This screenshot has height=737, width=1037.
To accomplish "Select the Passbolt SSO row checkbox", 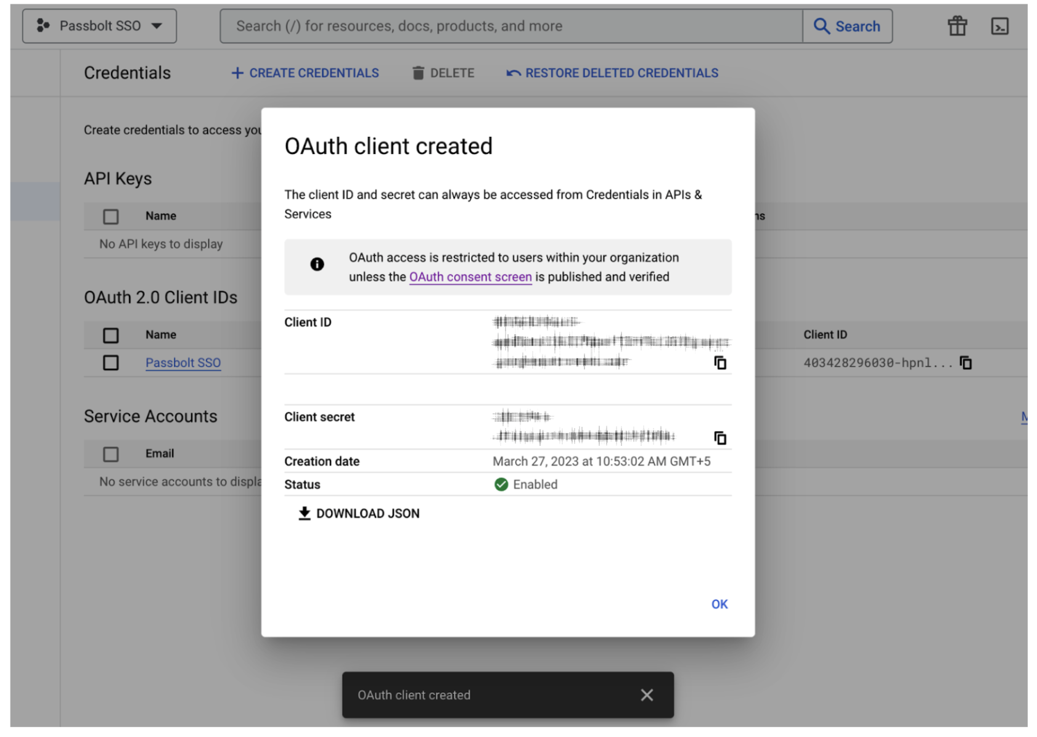I will pyautogui.click(x=111, y=363).
